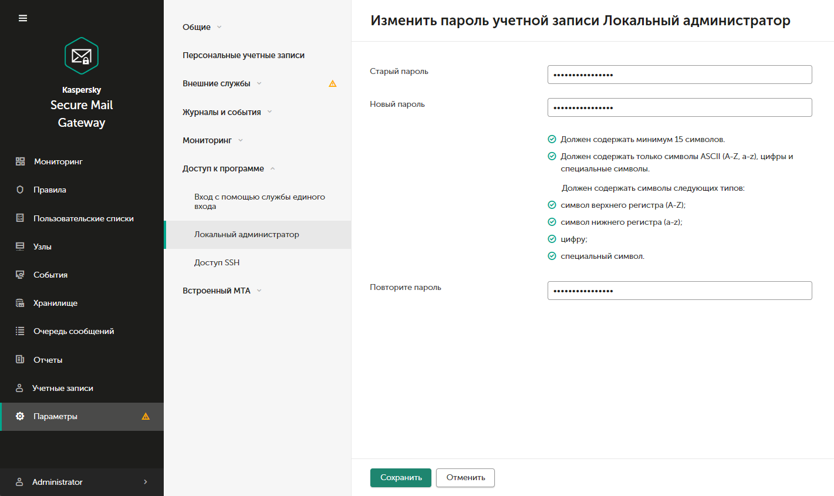Click the shield icon for Rules
The height and width of the screenshot is (496, 834).
(20, 190)
